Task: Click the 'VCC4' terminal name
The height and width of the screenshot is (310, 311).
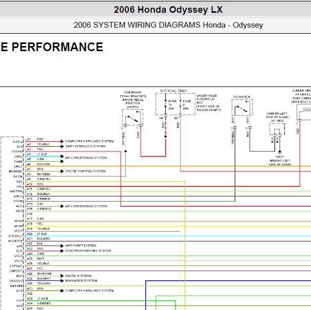Action: (x=18, y=261)
